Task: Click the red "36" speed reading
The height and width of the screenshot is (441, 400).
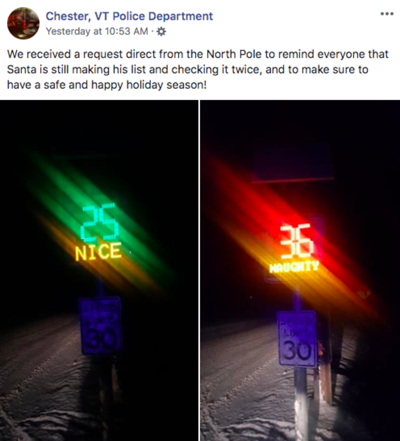Action: (296, 242)
